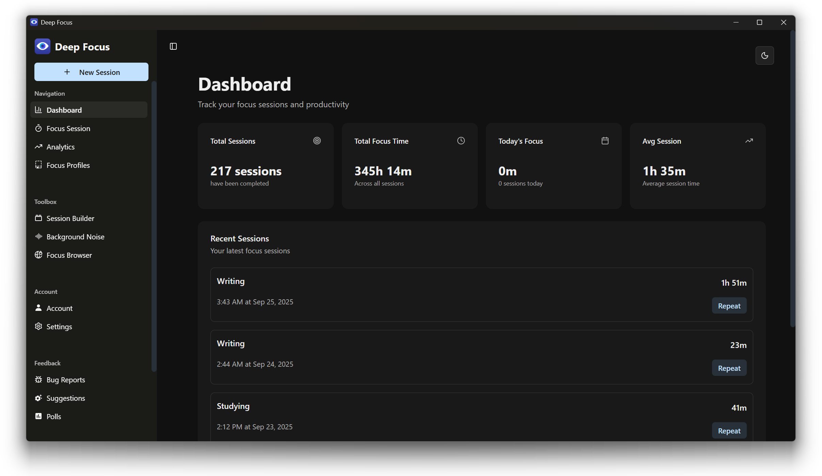Click the 'Recent Sessions' heading

point(240,238)
